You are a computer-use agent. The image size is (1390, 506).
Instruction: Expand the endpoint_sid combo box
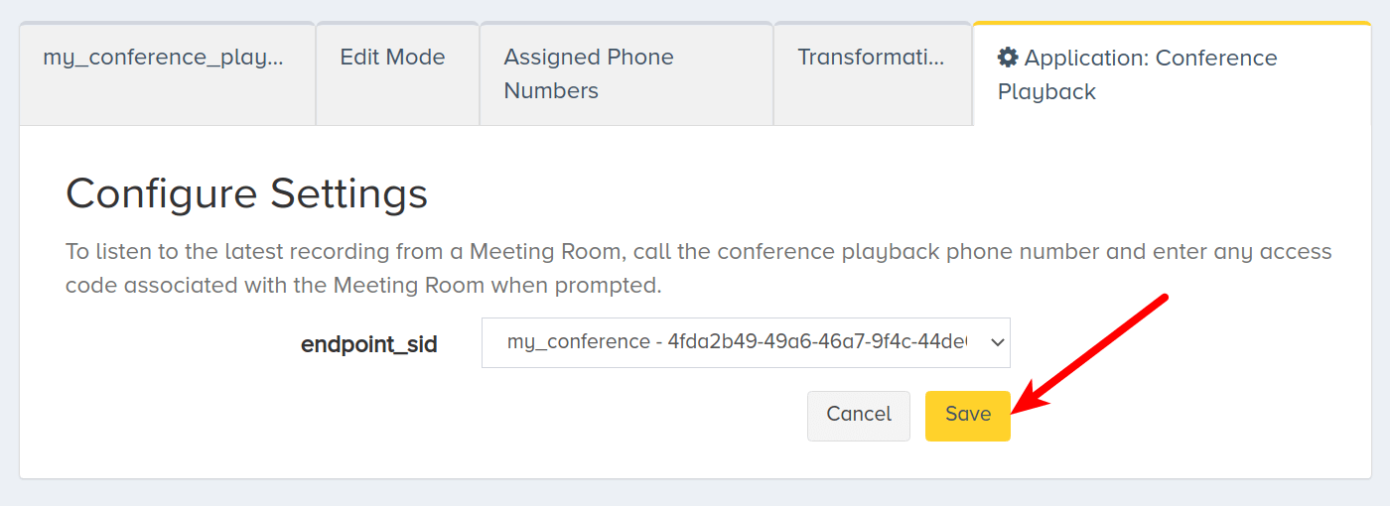746,342
